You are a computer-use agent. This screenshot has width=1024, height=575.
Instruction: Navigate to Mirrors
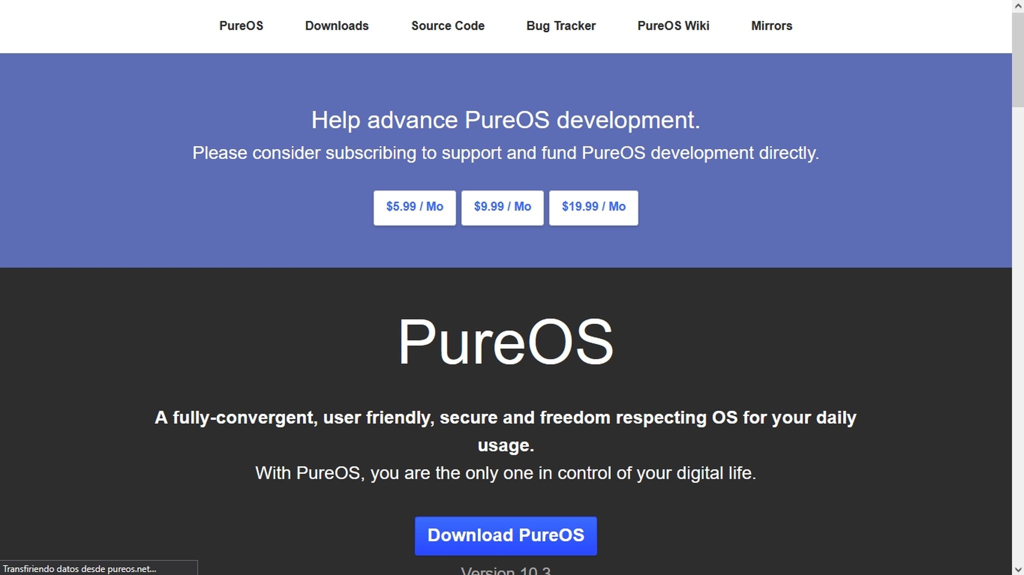click(x=771, y=26)
